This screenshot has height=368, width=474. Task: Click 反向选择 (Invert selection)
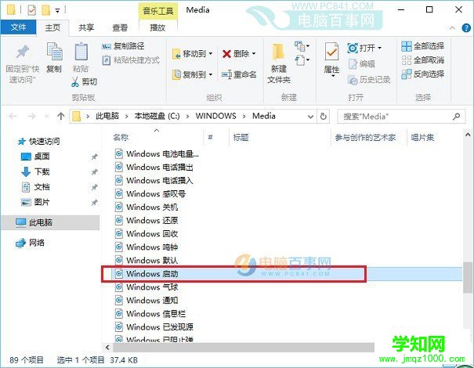pos(422,74)
